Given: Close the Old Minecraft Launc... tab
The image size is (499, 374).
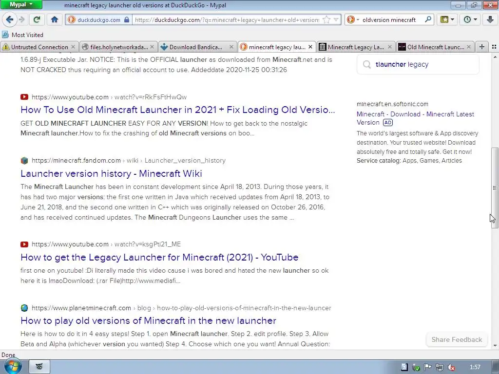Looking at the screenshot, I should pos(469,47).
